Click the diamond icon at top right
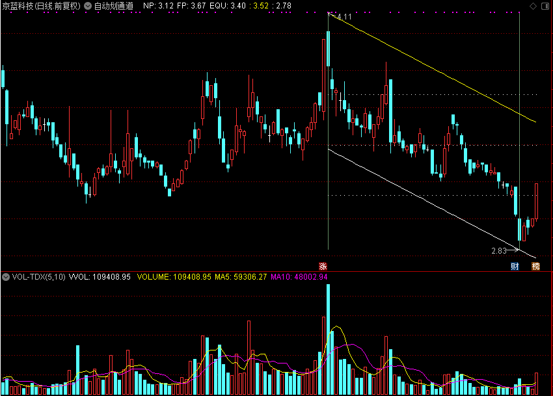 (x=533, y=6)
